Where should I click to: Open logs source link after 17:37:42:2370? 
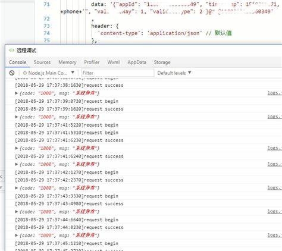tap(275, 187)
